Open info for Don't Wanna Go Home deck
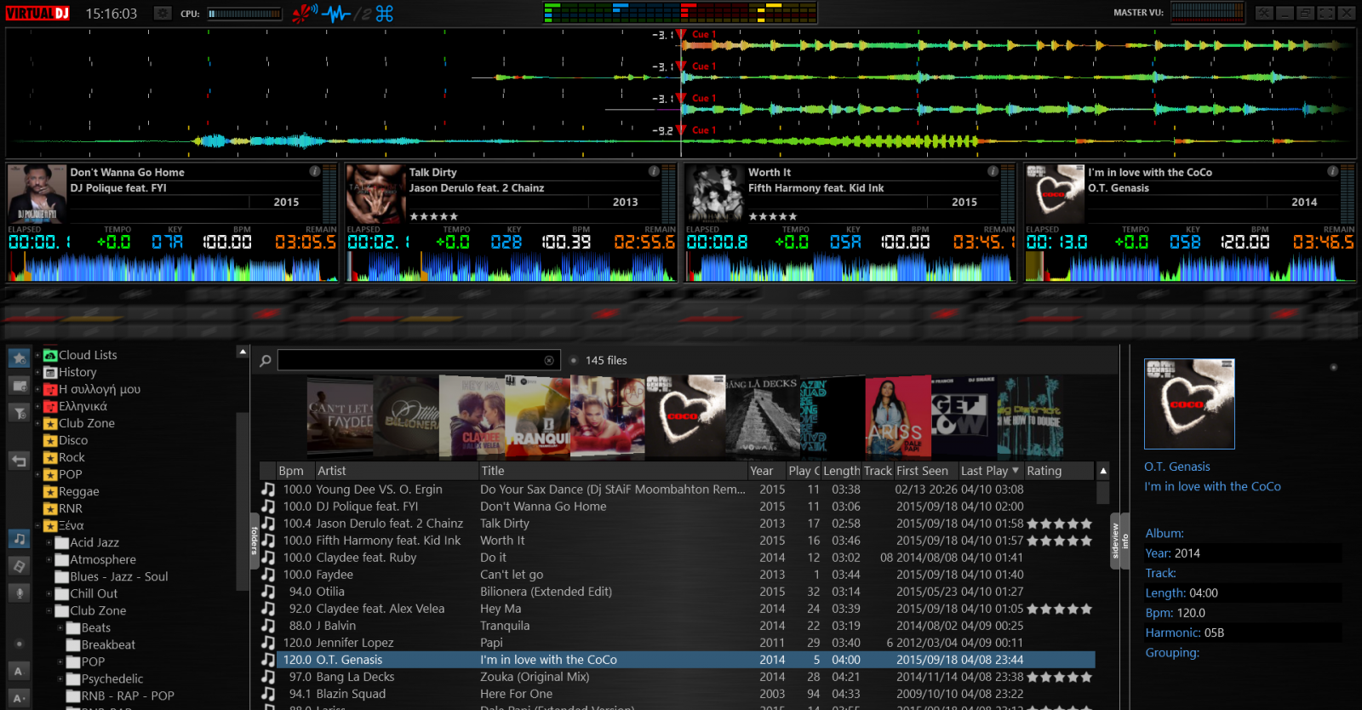This screenshot has width=1362, height=710. [314, 171]
